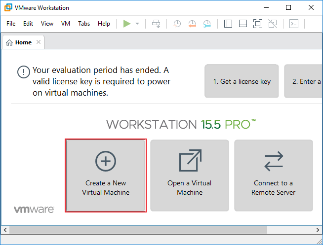
Task: Minimize the VMware Workstation window
Action: click(266, 7)
